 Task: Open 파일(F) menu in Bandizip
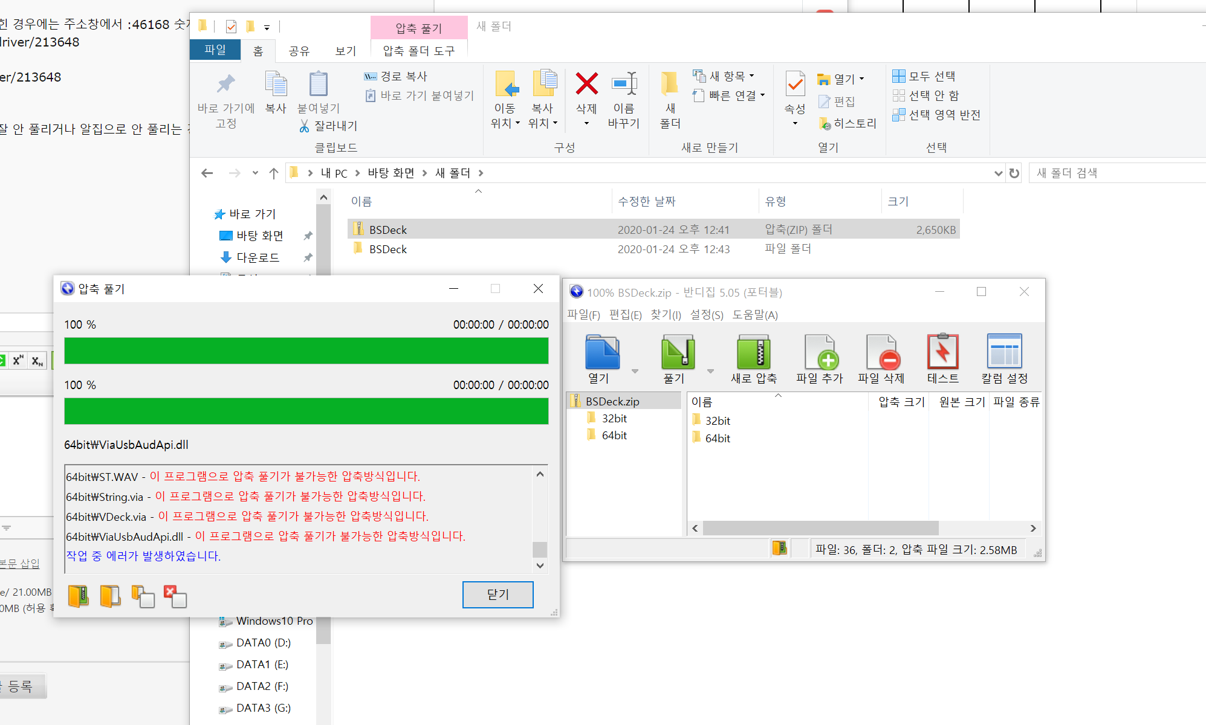click(584, 315)
